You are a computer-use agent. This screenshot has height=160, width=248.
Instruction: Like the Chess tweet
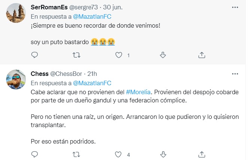pos(119,154)
